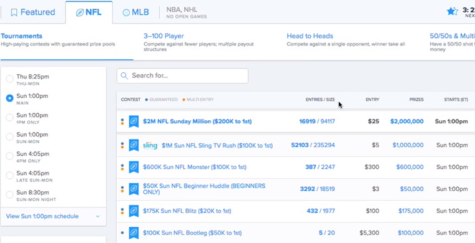Click the $50,000 prize amount
The image size is (475, 243).
tap(412, 189)
